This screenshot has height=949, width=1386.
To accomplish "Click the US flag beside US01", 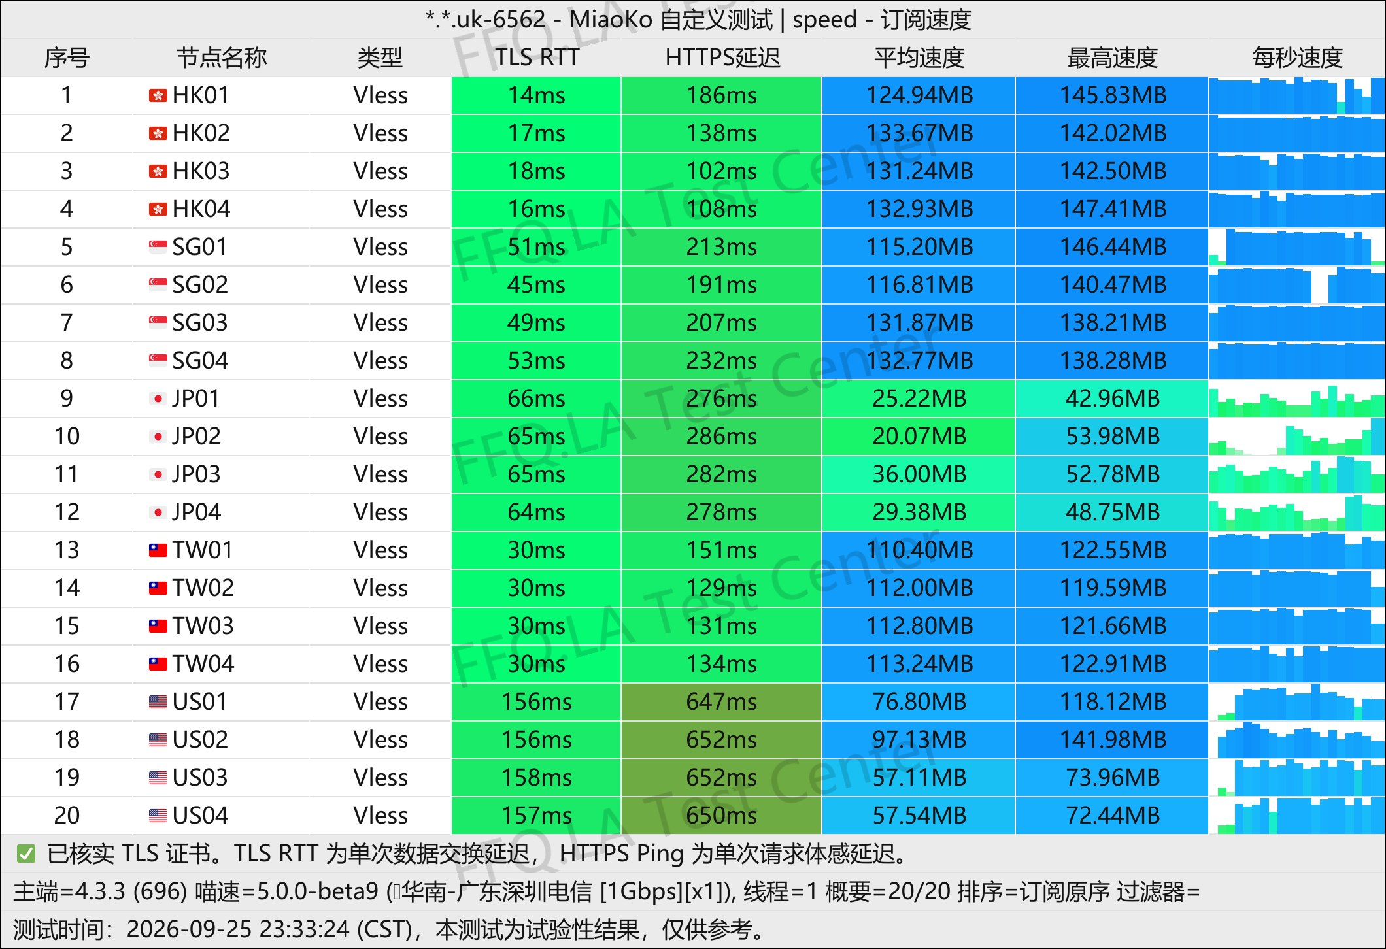I will pos(158,702).
